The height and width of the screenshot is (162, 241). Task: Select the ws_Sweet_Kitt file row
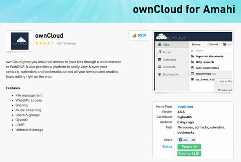coord(205,80)
